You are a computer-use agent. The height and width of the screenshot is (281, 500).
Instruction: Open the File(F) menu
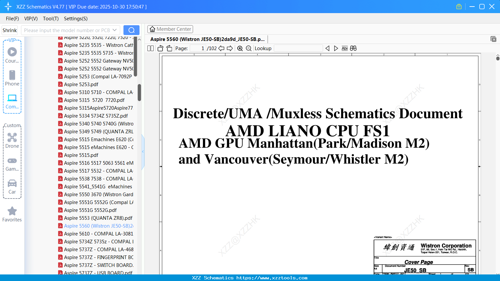click(12, 19)
